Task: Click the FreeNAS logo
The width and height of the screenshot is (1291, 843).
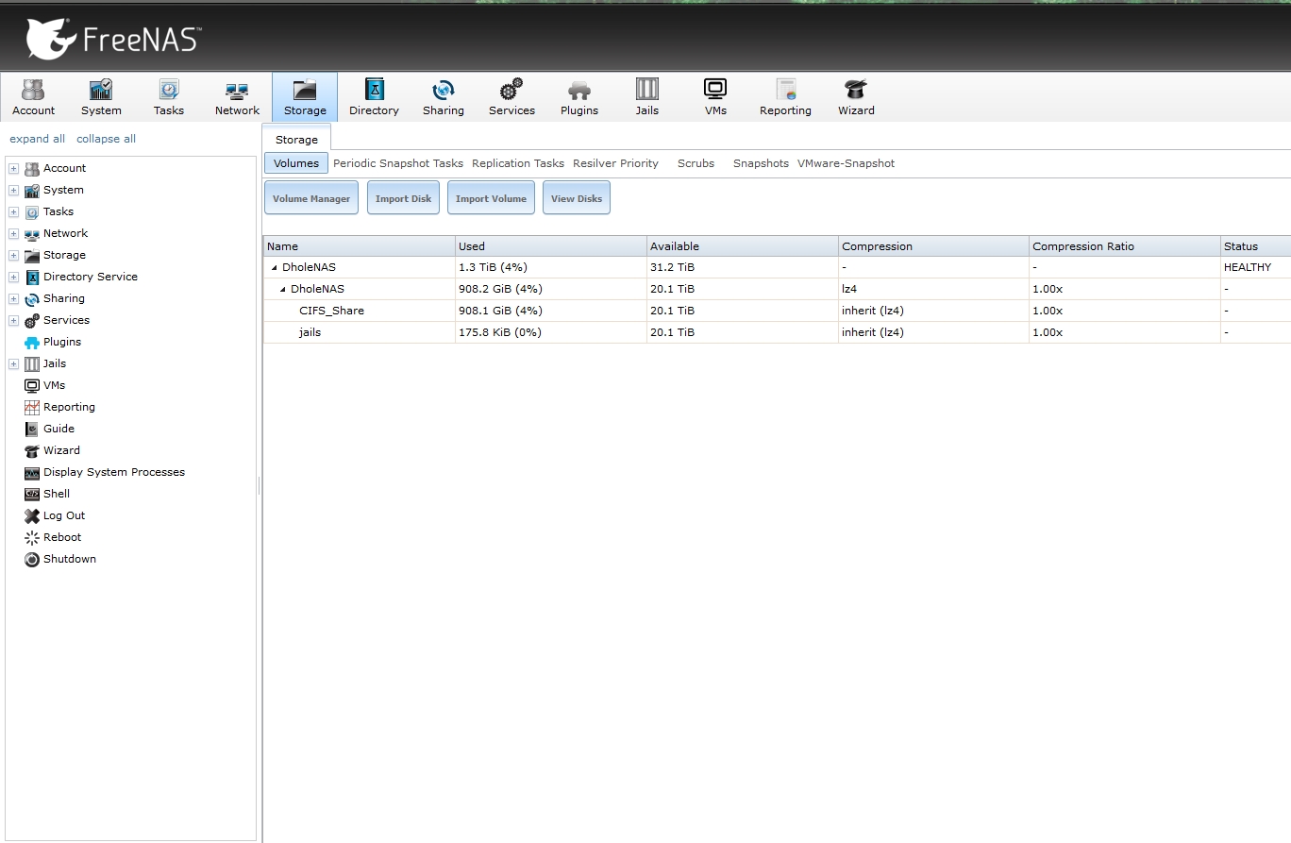Action: [x=113, y=40]
